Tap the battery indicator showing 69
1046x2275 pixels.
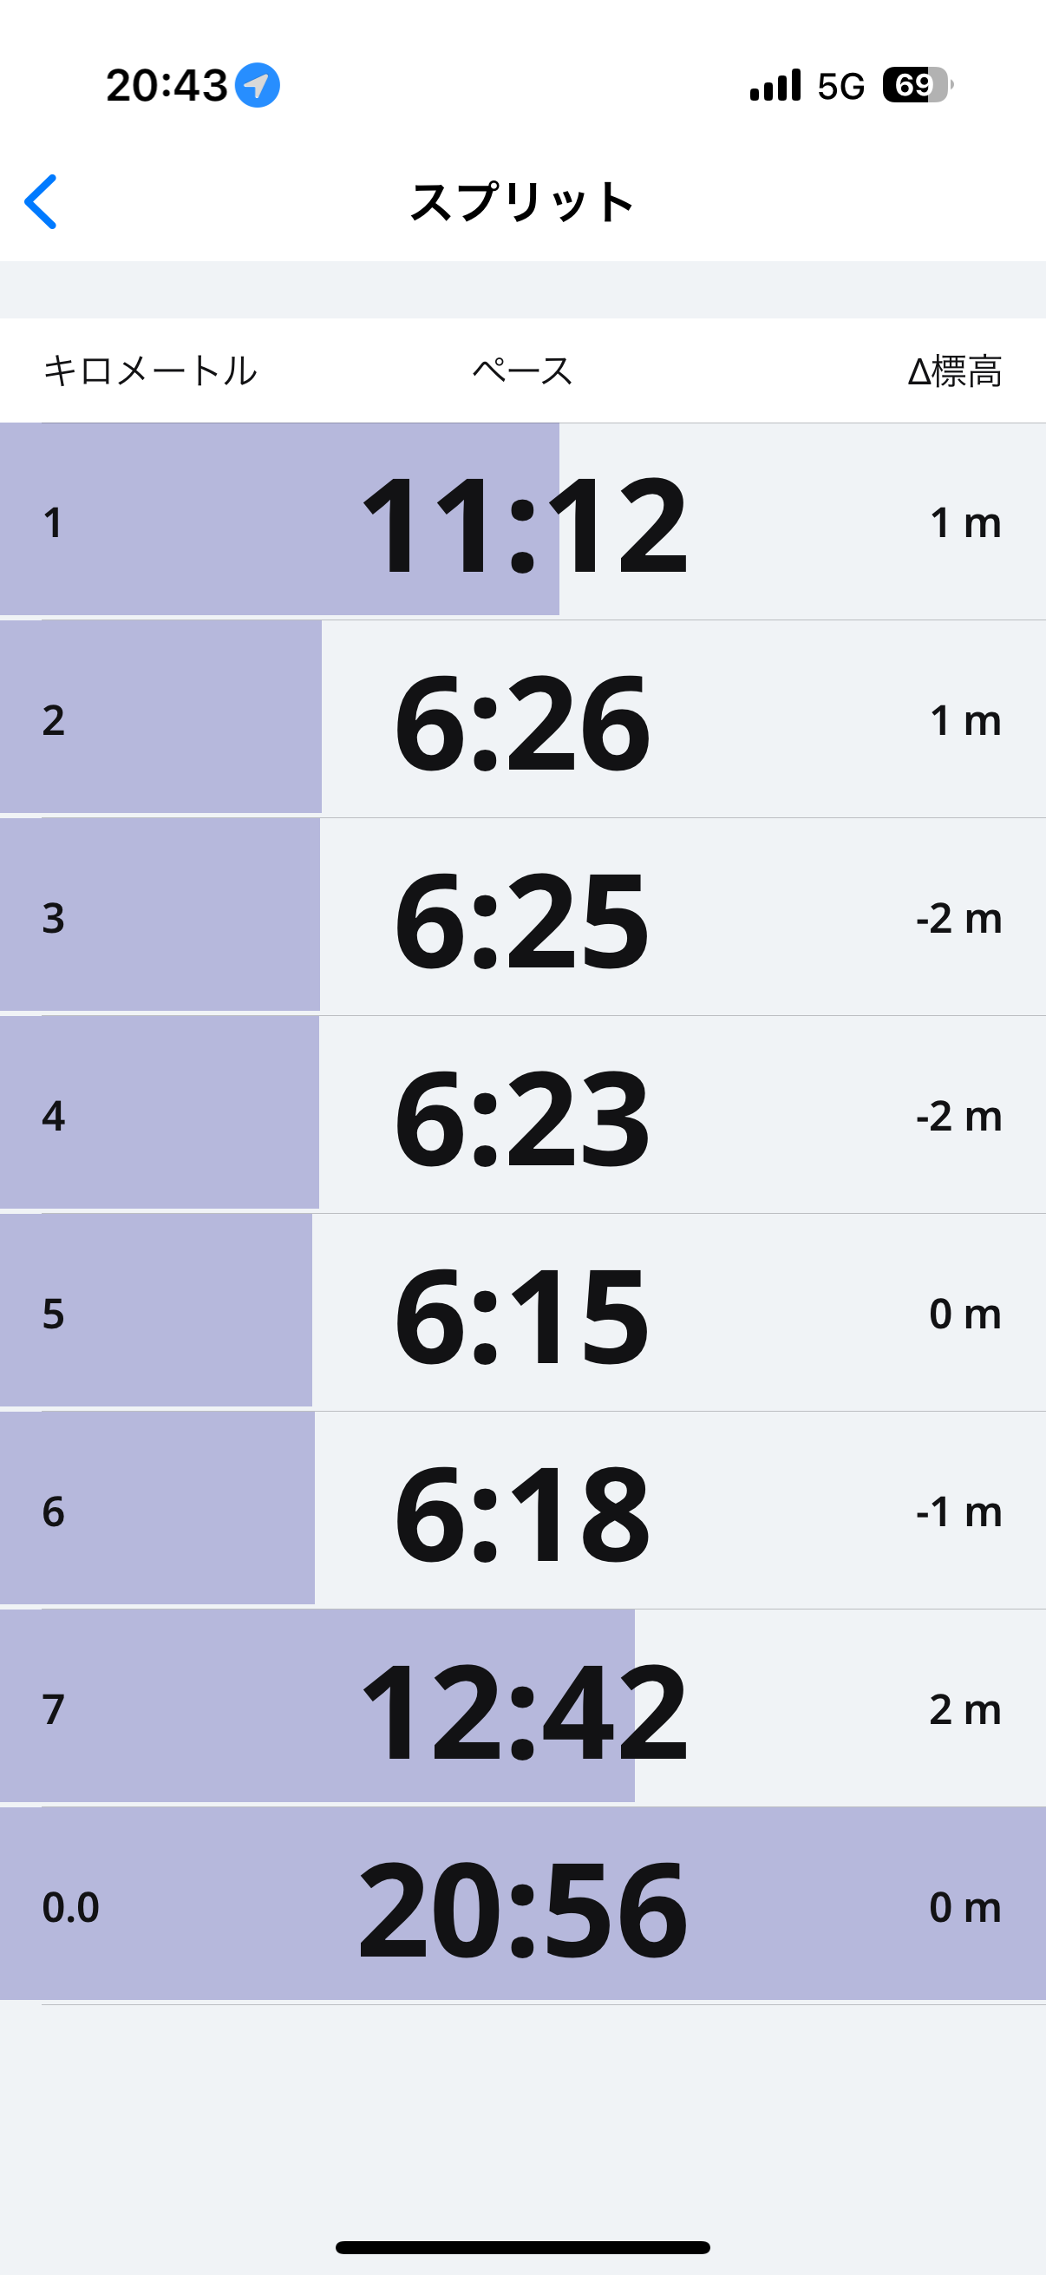click(916, 86)
